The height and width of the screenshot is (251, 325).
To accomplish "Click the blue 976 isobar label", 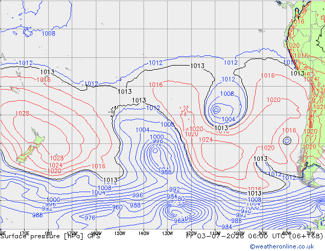I will pos(90,218).
